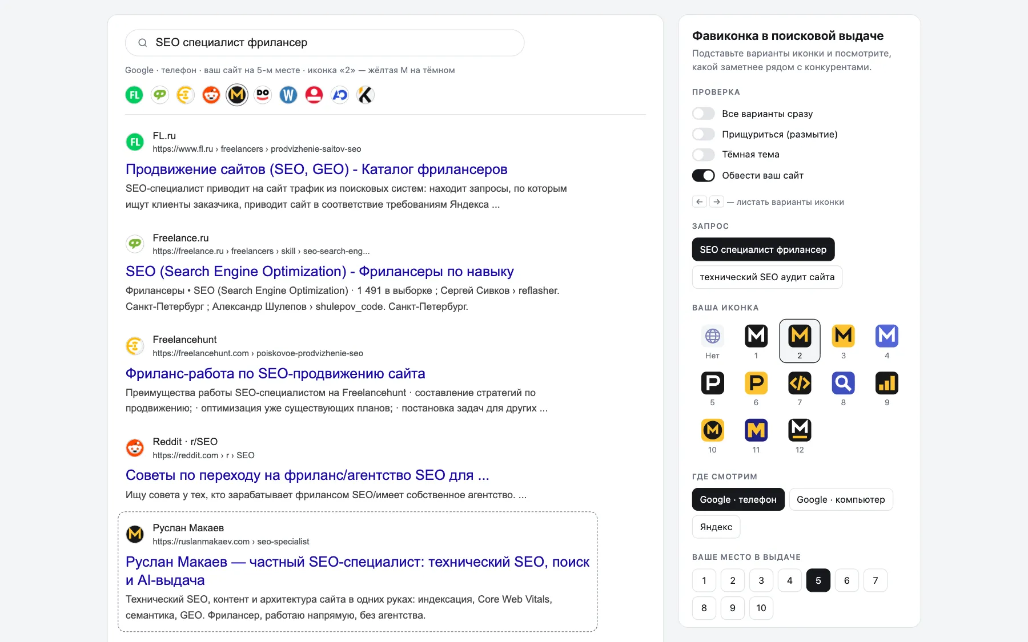Image resolution: width=1028 pixels, height=642 pixels.
Task: Select query 'SEO специалист фрилансер'
Action: pyautogui.click(x=763, y=249)
